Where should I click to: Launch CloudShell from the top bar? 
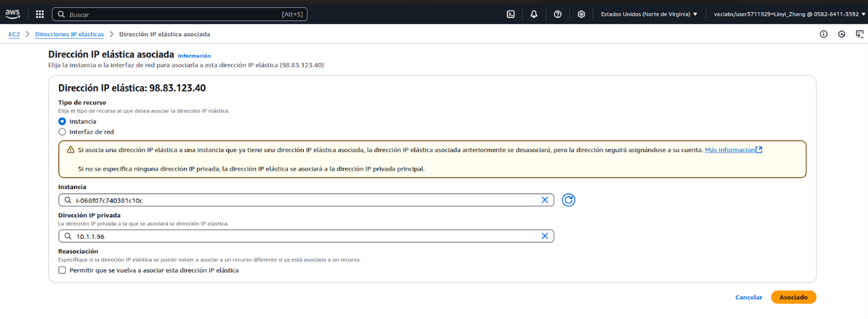pyautogui.click(x=510, y=14)
